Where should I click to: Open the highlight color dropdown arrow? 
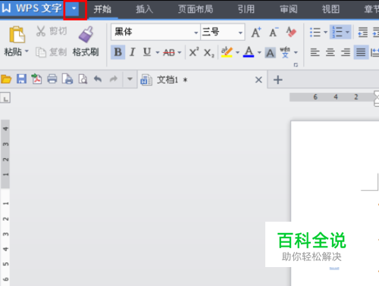237,52
